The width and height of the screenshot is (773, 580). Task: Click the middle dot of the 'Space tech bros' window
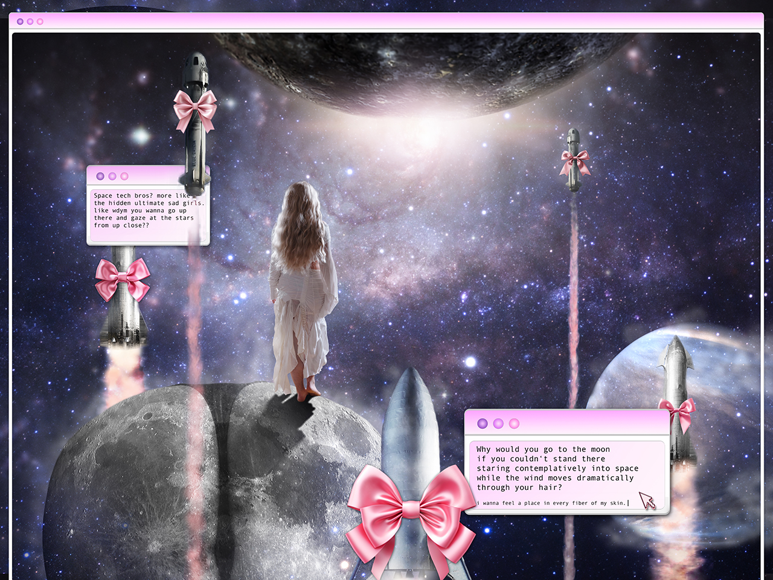tap(112, 176)
